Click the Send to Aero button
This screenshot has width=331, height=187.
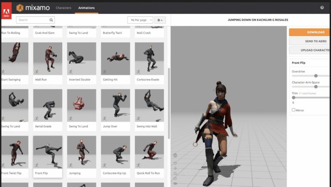[310, 41]
